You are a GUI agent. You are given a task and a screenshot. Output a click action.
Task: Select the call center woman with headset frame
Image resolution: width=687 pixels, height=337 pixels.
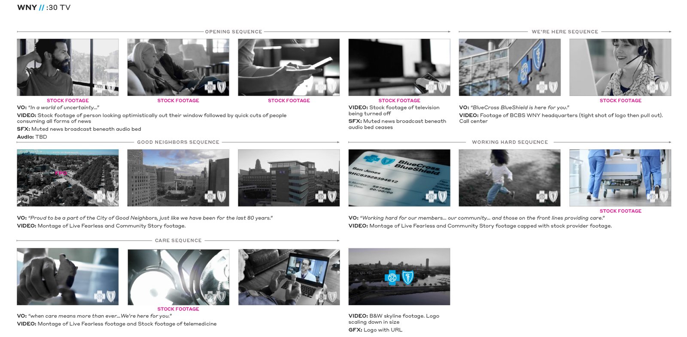[620, 67]
